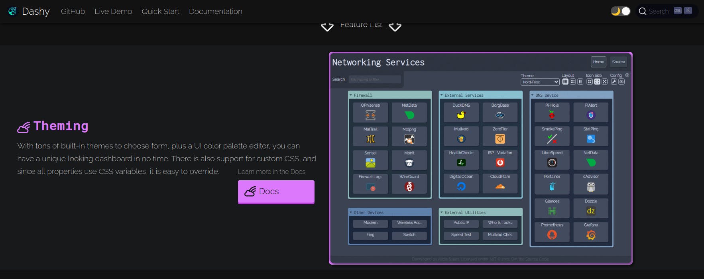The image size is (704, 279).
Task: Open config with the wrench icon
Action: tap(614, 82)
